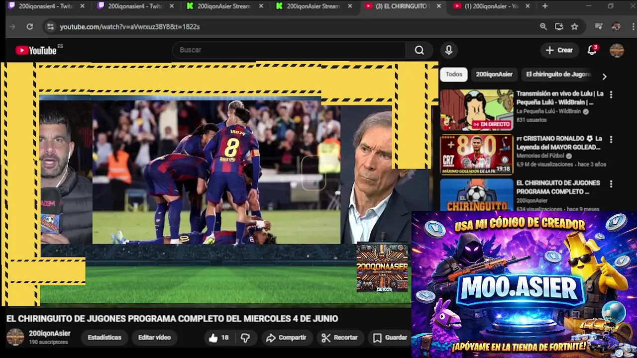The width and height of the screenshot is (637, 358).
Task: Click the Crear button
Action: click(559, 50)
